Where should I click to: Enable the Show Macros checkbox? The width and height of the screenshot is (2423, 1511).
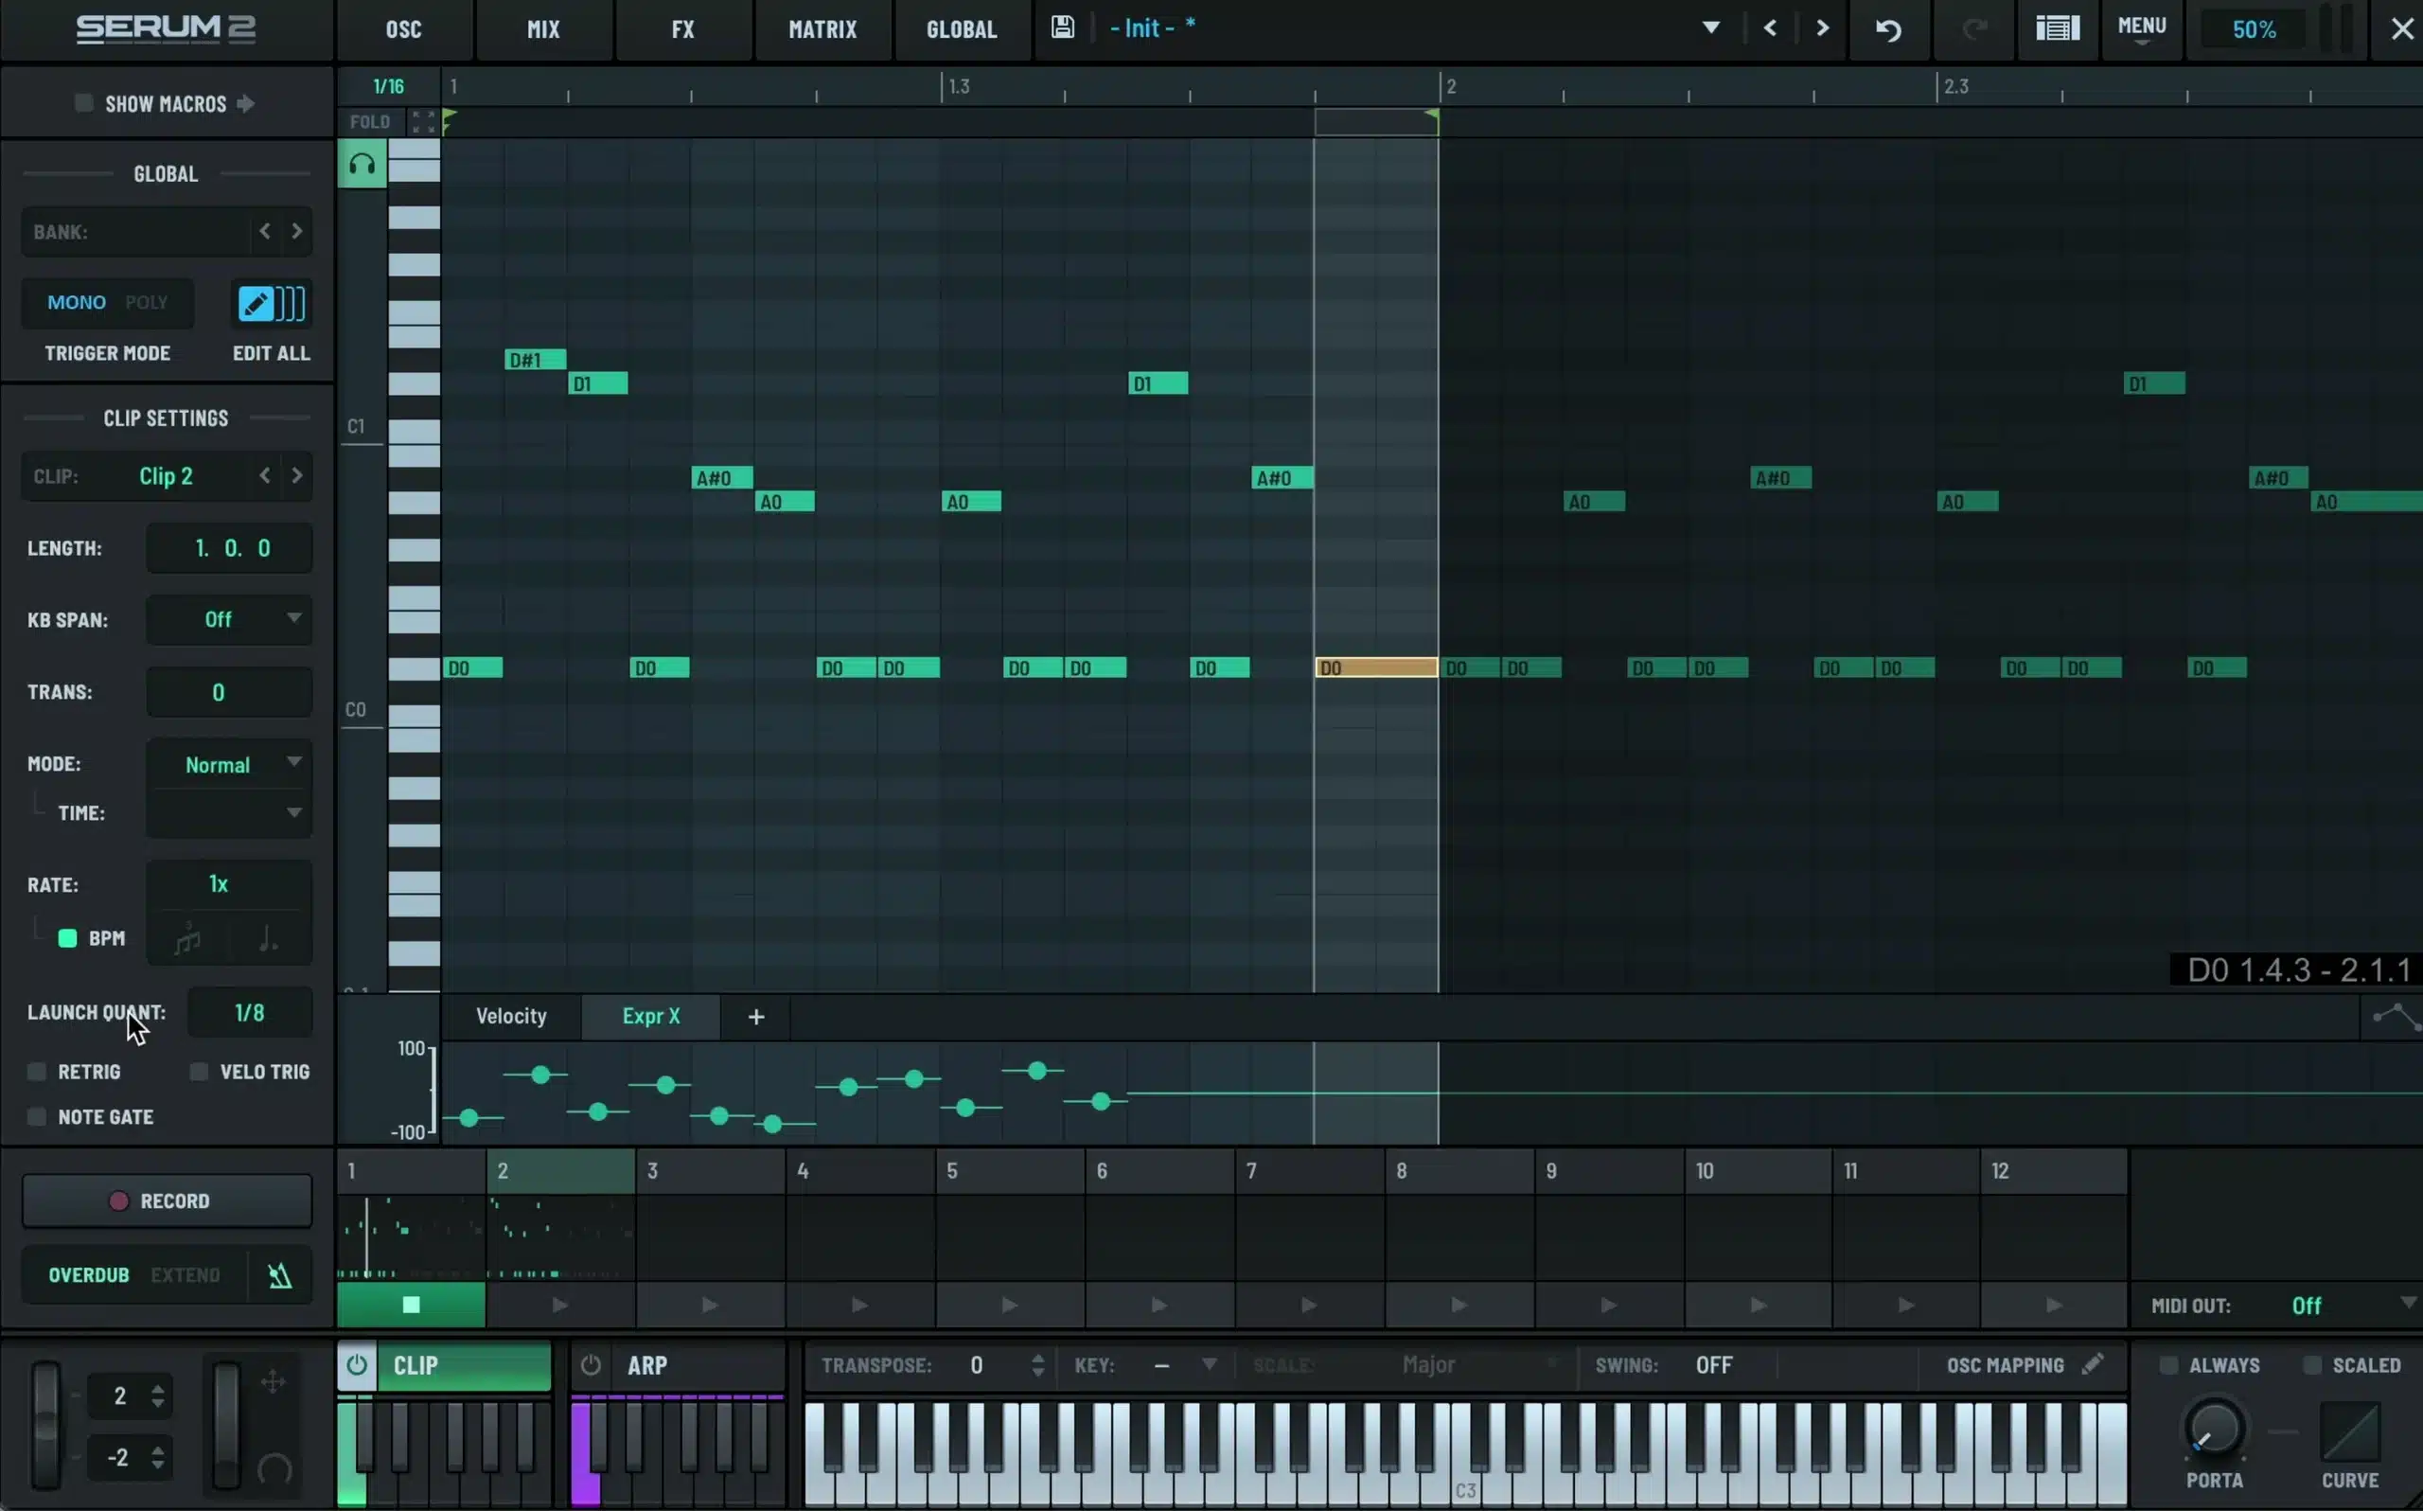pos(84,103)
